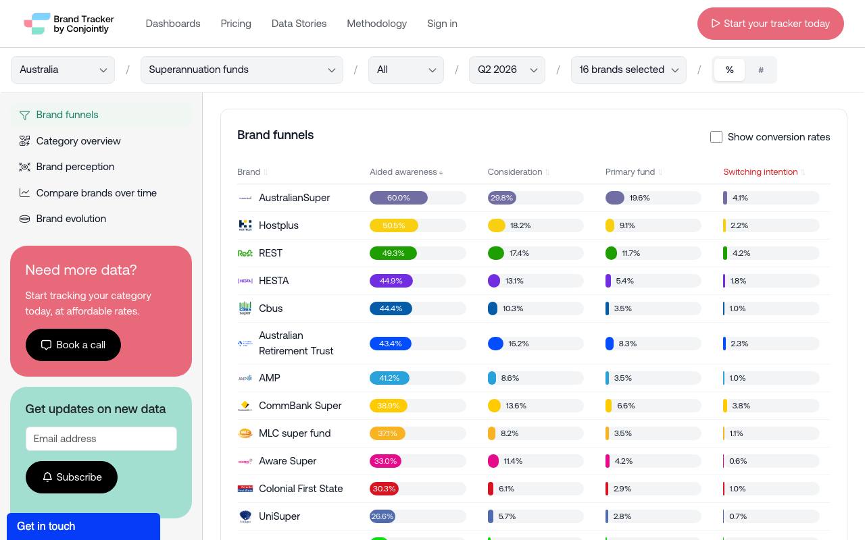Viewport: 865px width, 540px height.
Task: Click the Colonial First State logo
Action: tap(245, 489)
